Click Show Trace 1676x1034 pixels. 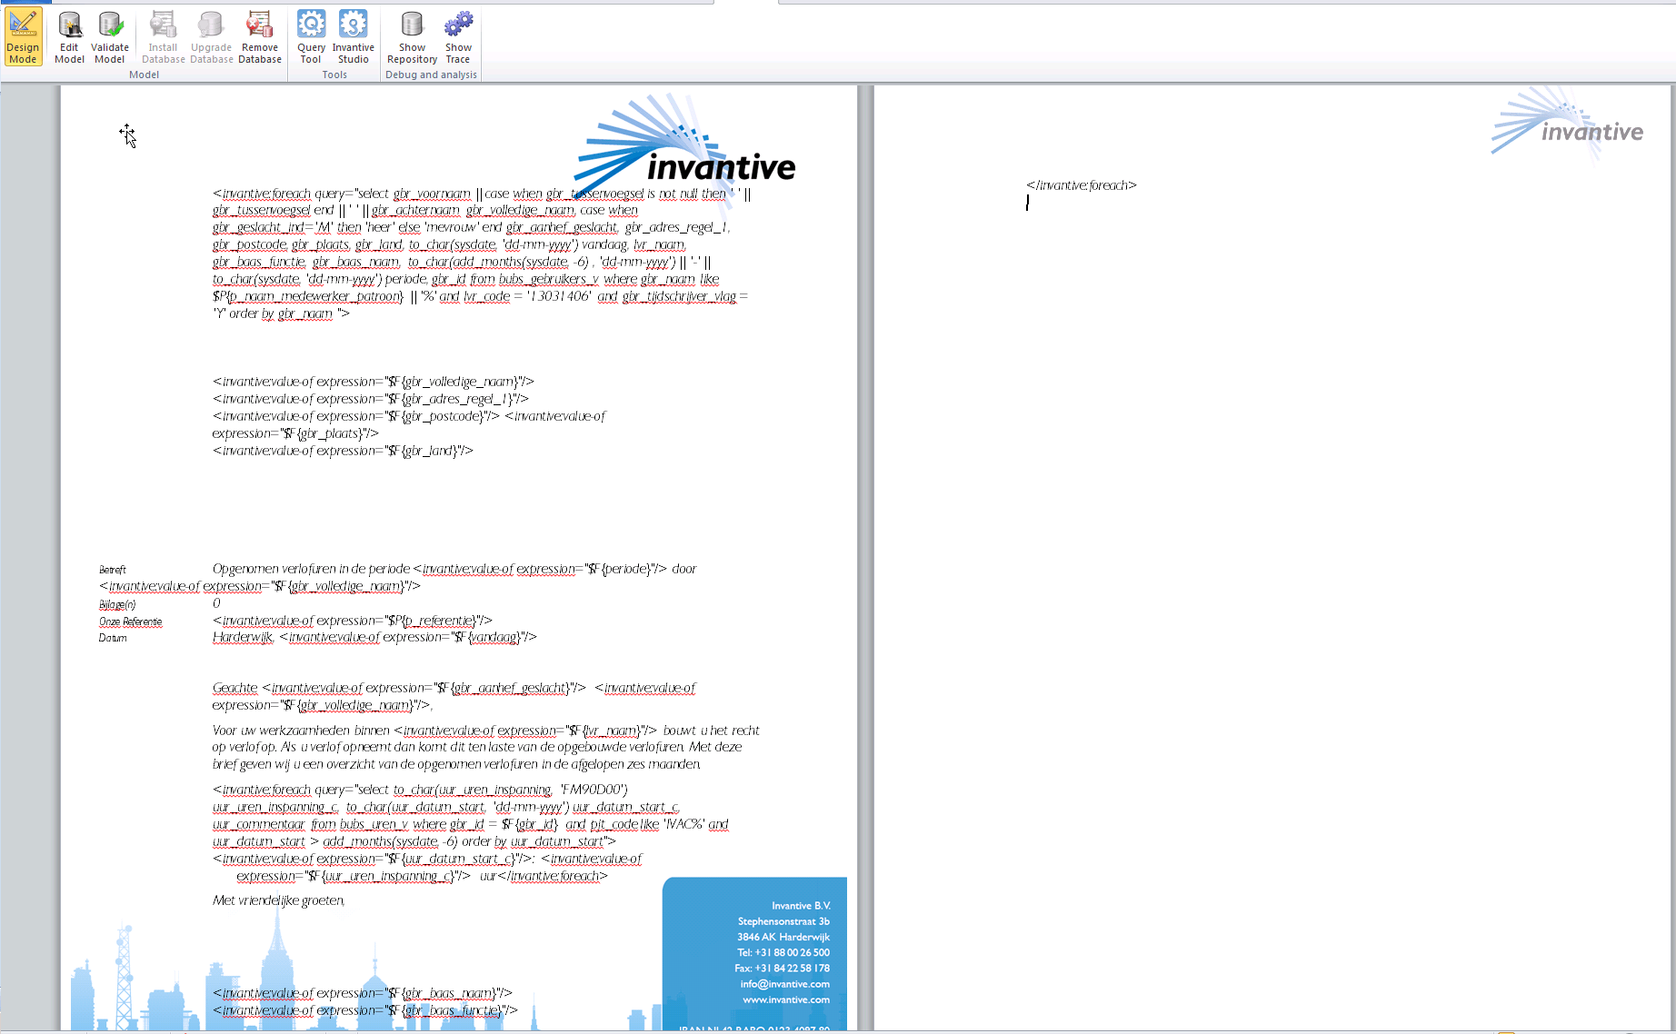click(458, 37)
